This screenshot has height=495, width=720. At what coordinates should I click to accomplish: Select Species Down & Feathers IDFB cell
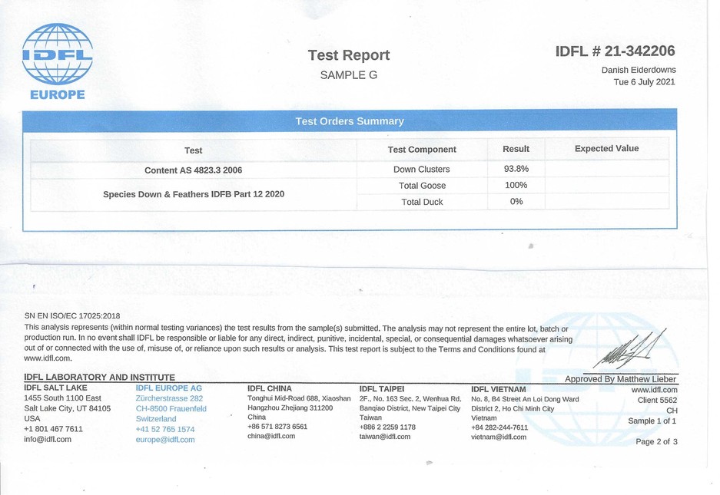194,194
